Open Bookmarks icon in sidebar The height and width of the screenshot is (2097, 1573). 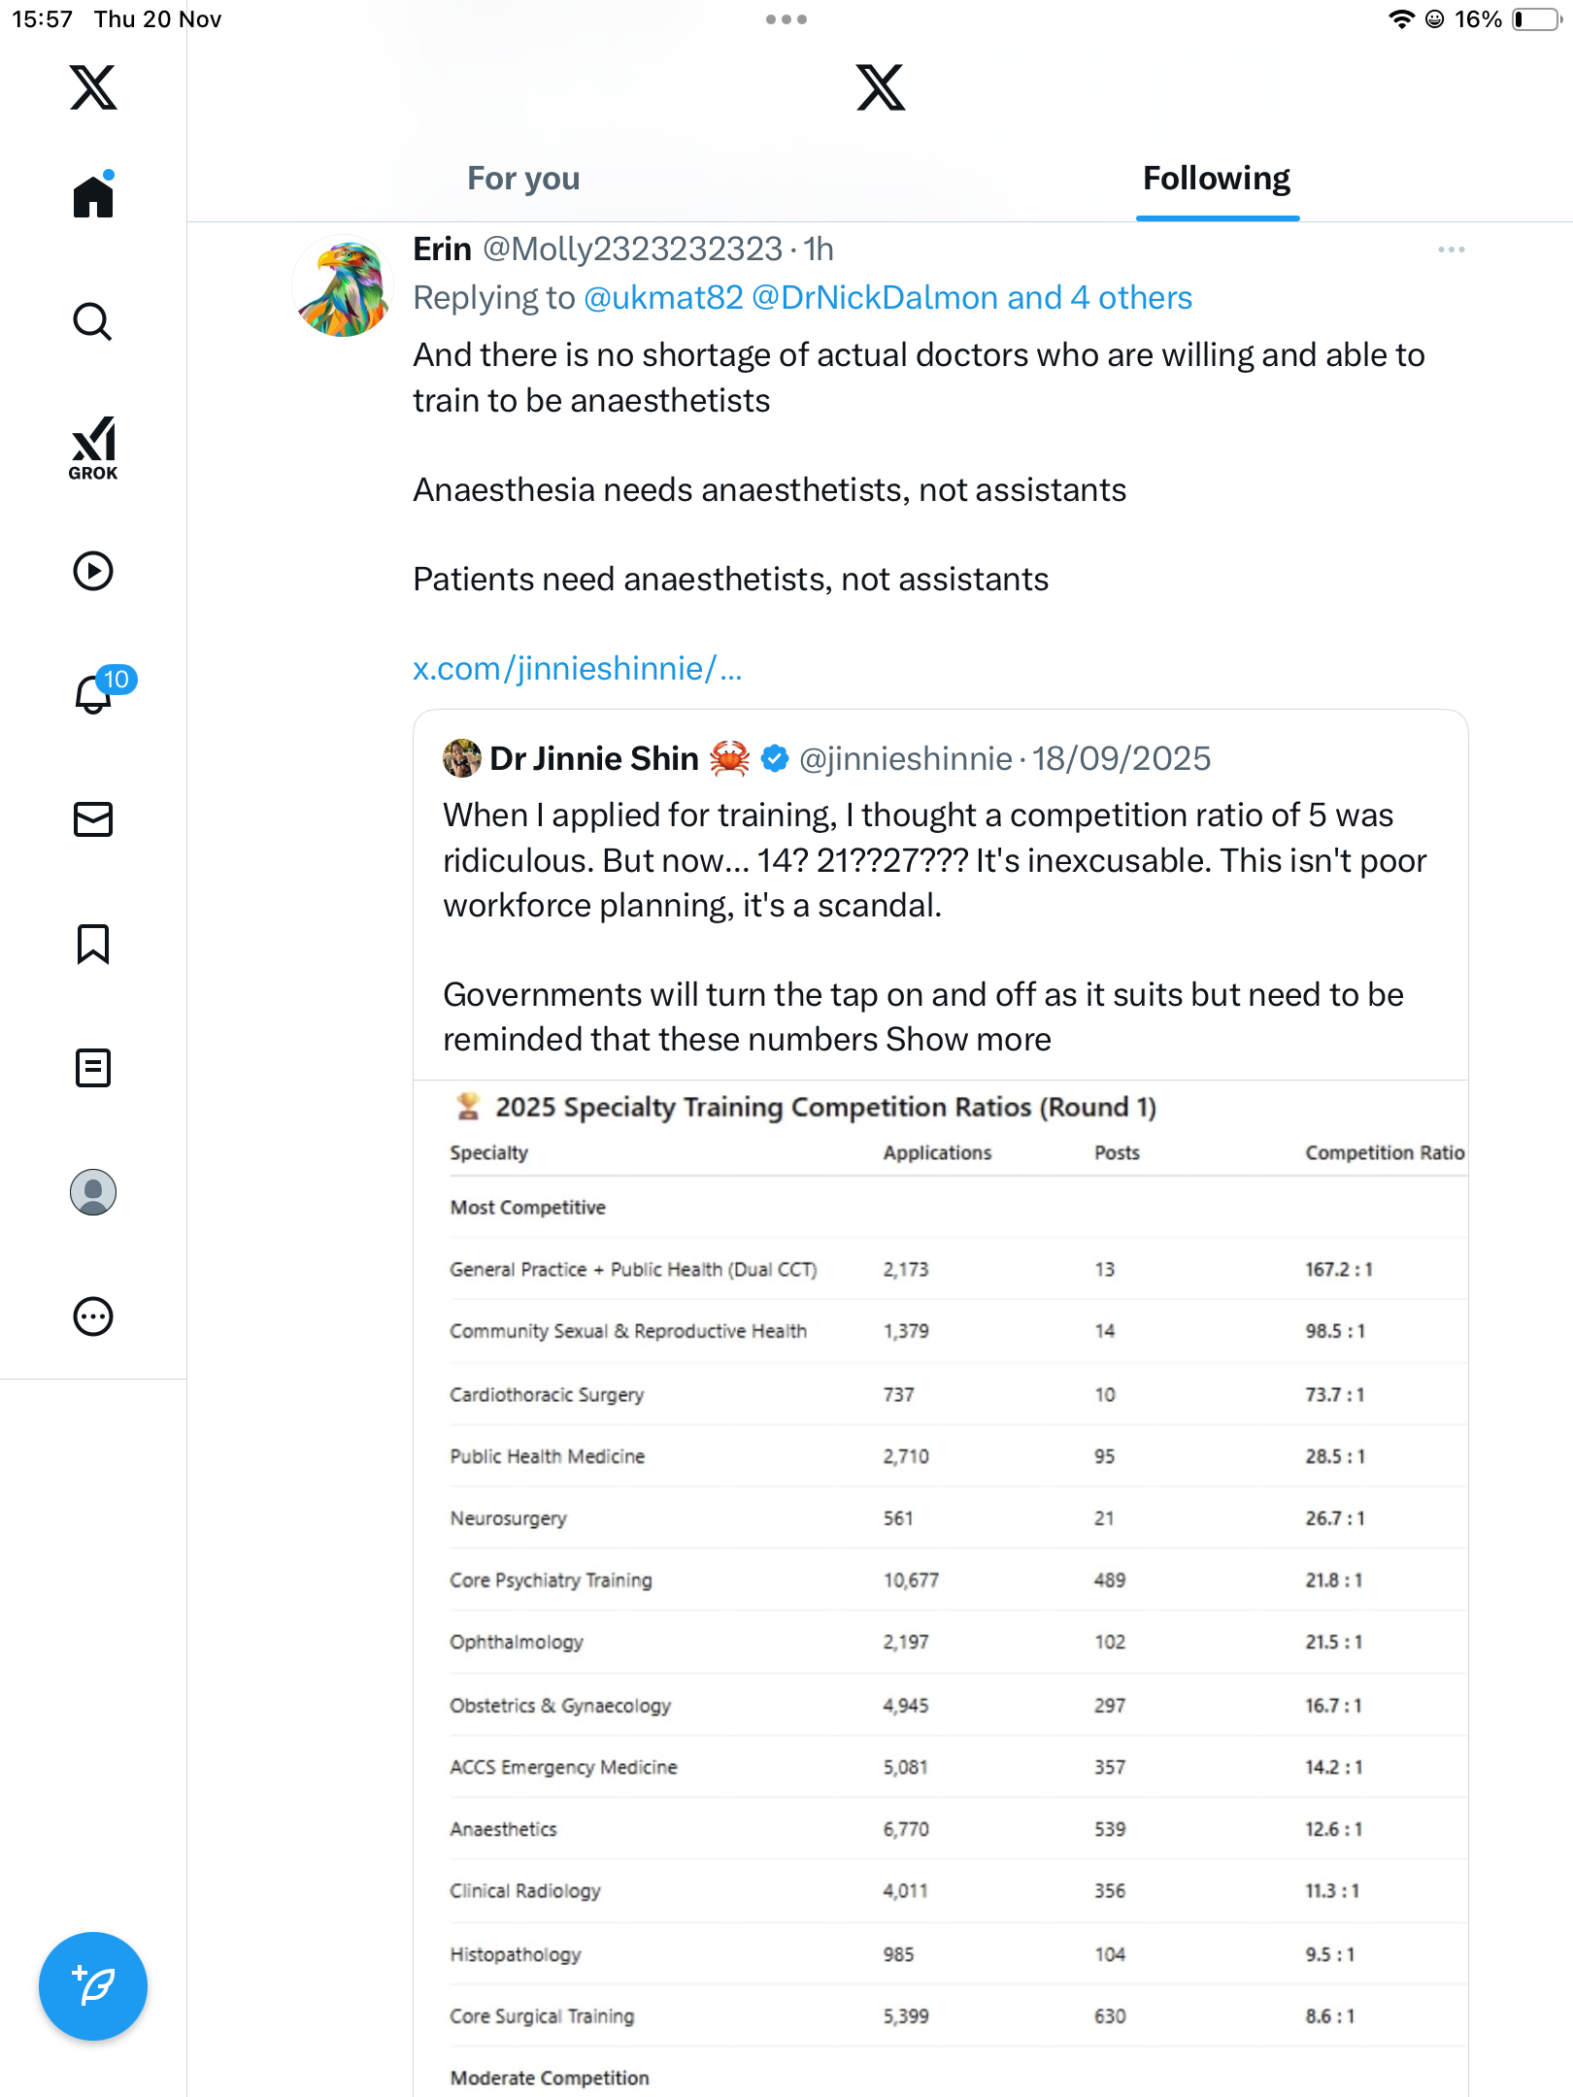93,944
